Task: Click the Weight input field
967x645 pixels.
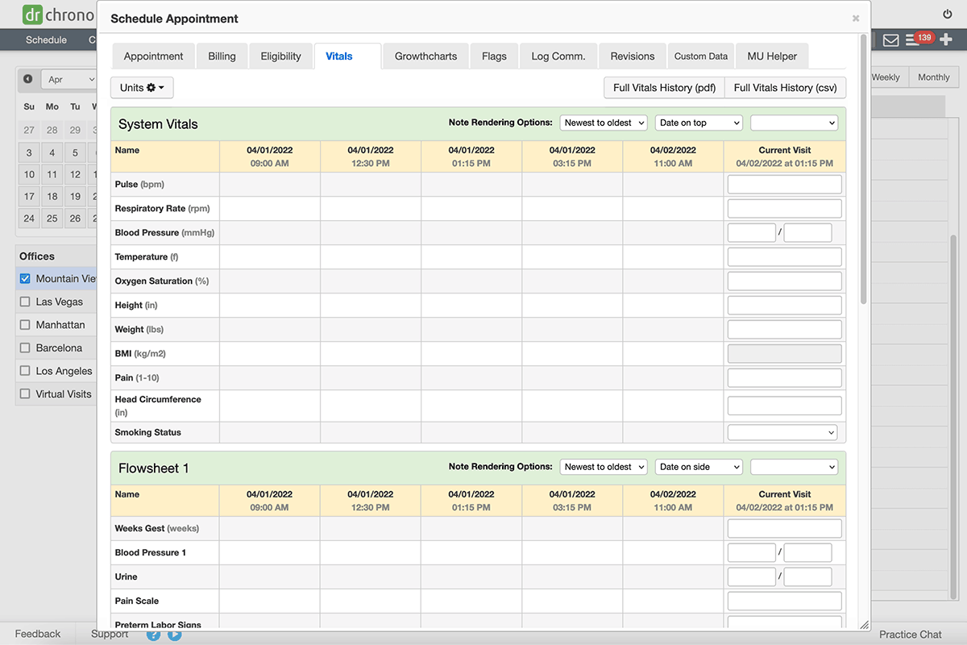Action: [785, 330]
